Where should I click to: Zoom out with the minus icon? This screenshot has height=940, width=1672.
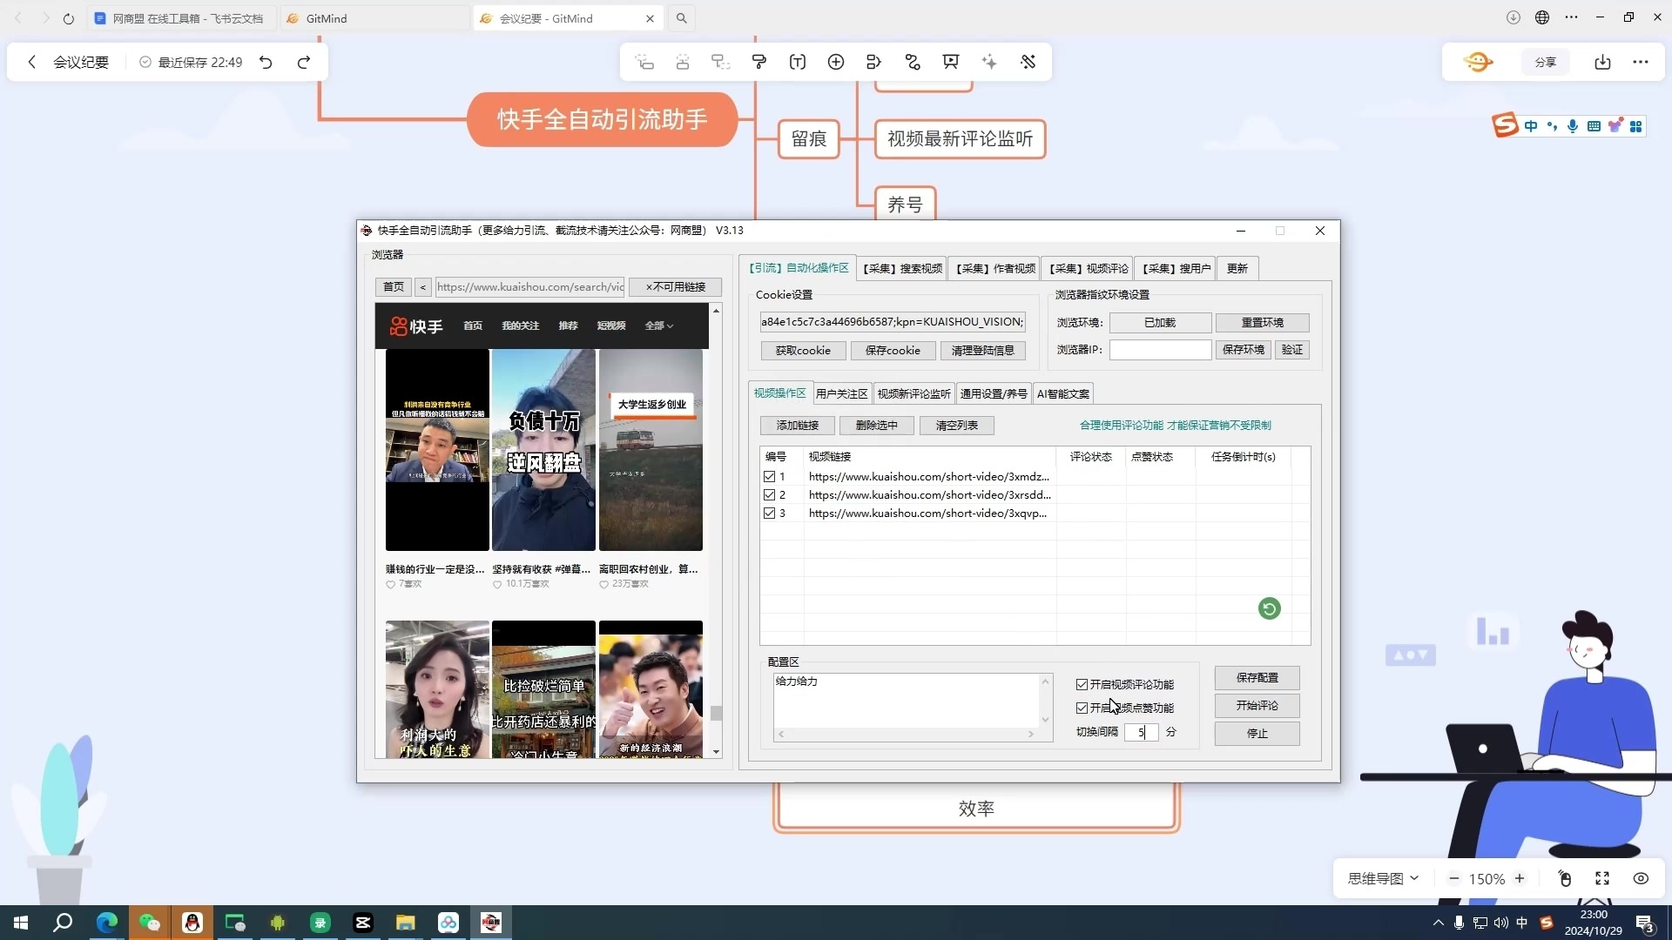1453,879
